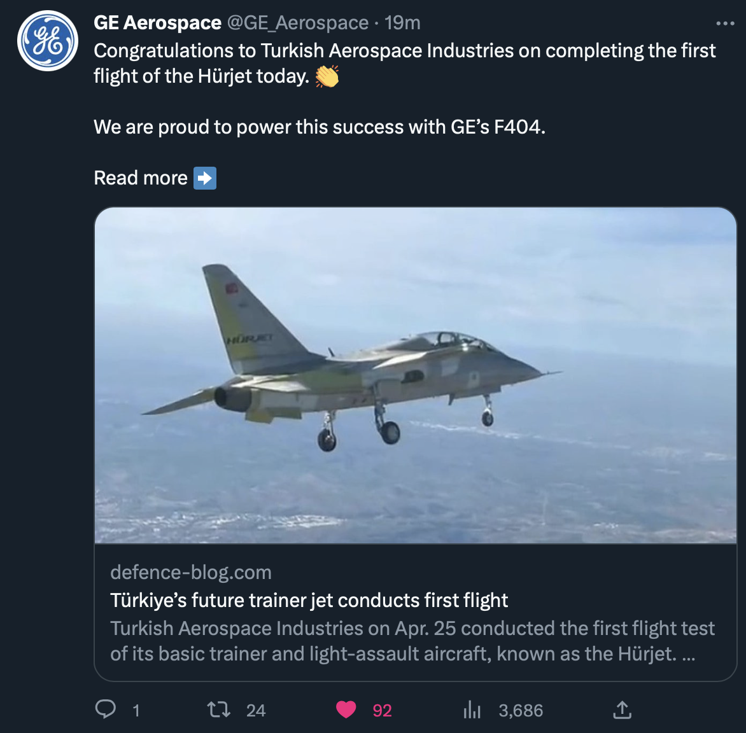This screenshot has width=746, height=733.
Task: Click the Hürjet aircraft preview image
Action: [x=415, y=375]
